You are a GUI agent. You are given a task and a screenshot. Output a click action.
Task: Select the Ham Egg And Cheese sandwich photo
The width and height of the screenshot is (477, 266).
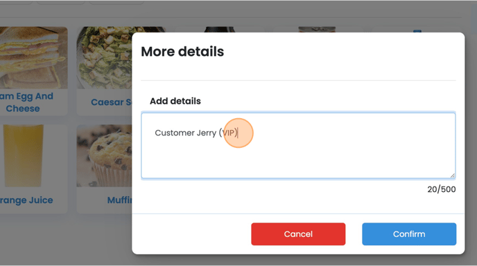point(33,57)
